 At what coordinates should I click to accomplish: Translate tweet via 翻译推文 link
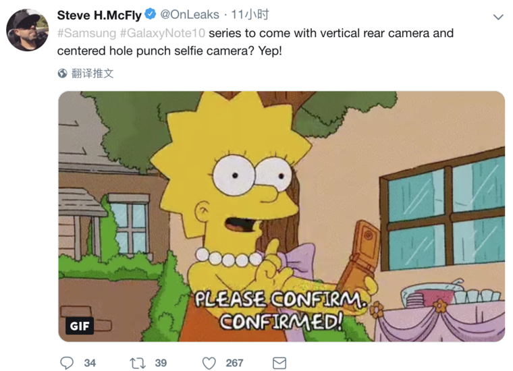[x=92, y=74]
